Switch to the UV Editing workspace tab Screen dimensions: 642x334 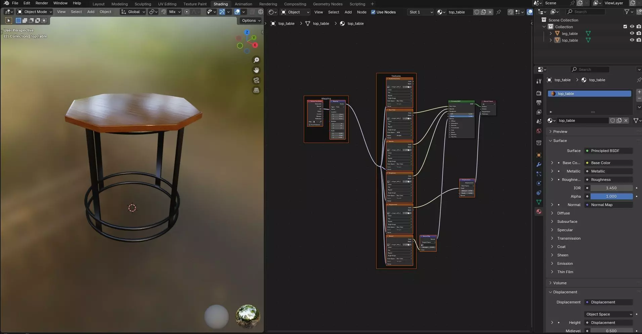point(167,4)
